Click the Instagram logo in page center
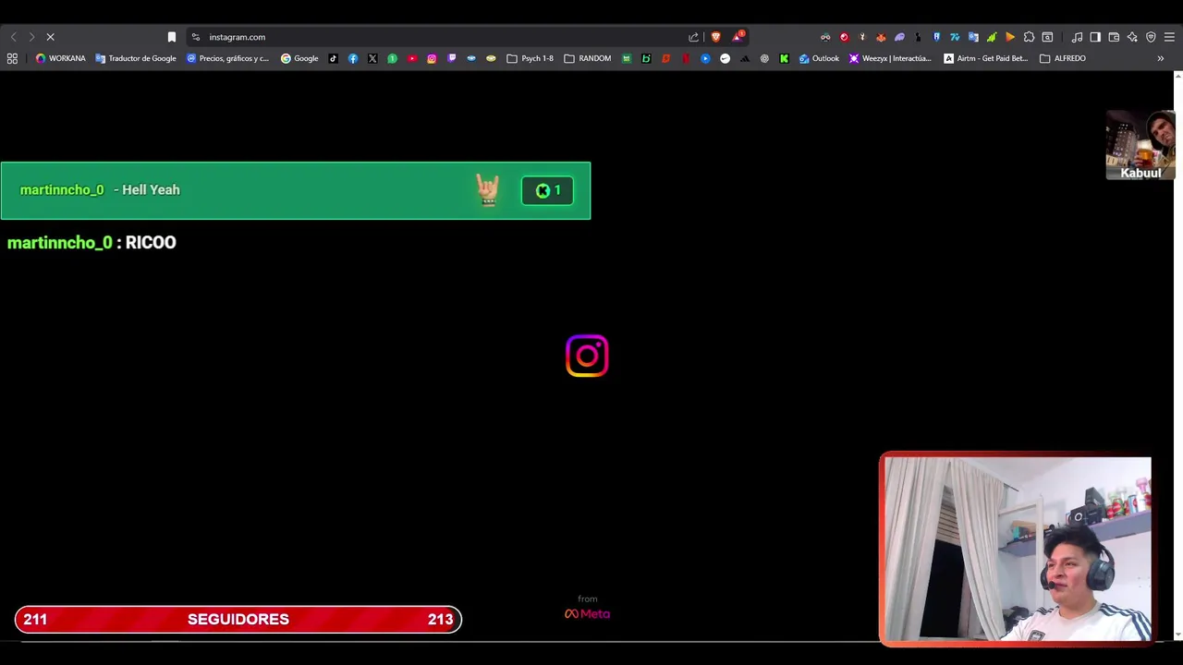Image resolution: width=1183 pixels, height=665 pixels. pos(587,356)
